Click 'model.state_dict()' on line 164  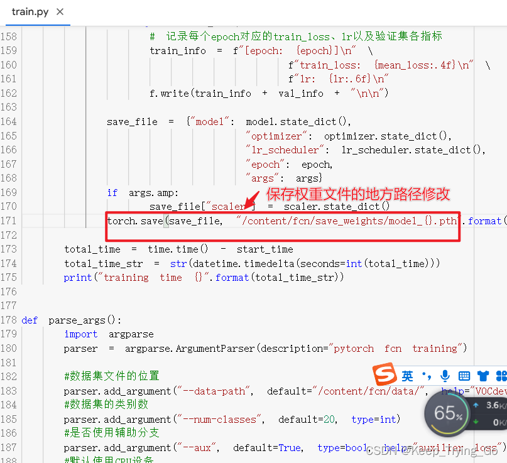pos(296,122)
